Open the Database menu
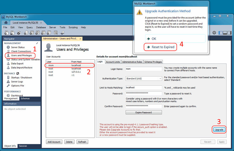Image resolution: width=234 pixels, height=151 pixels. [41, 27]
